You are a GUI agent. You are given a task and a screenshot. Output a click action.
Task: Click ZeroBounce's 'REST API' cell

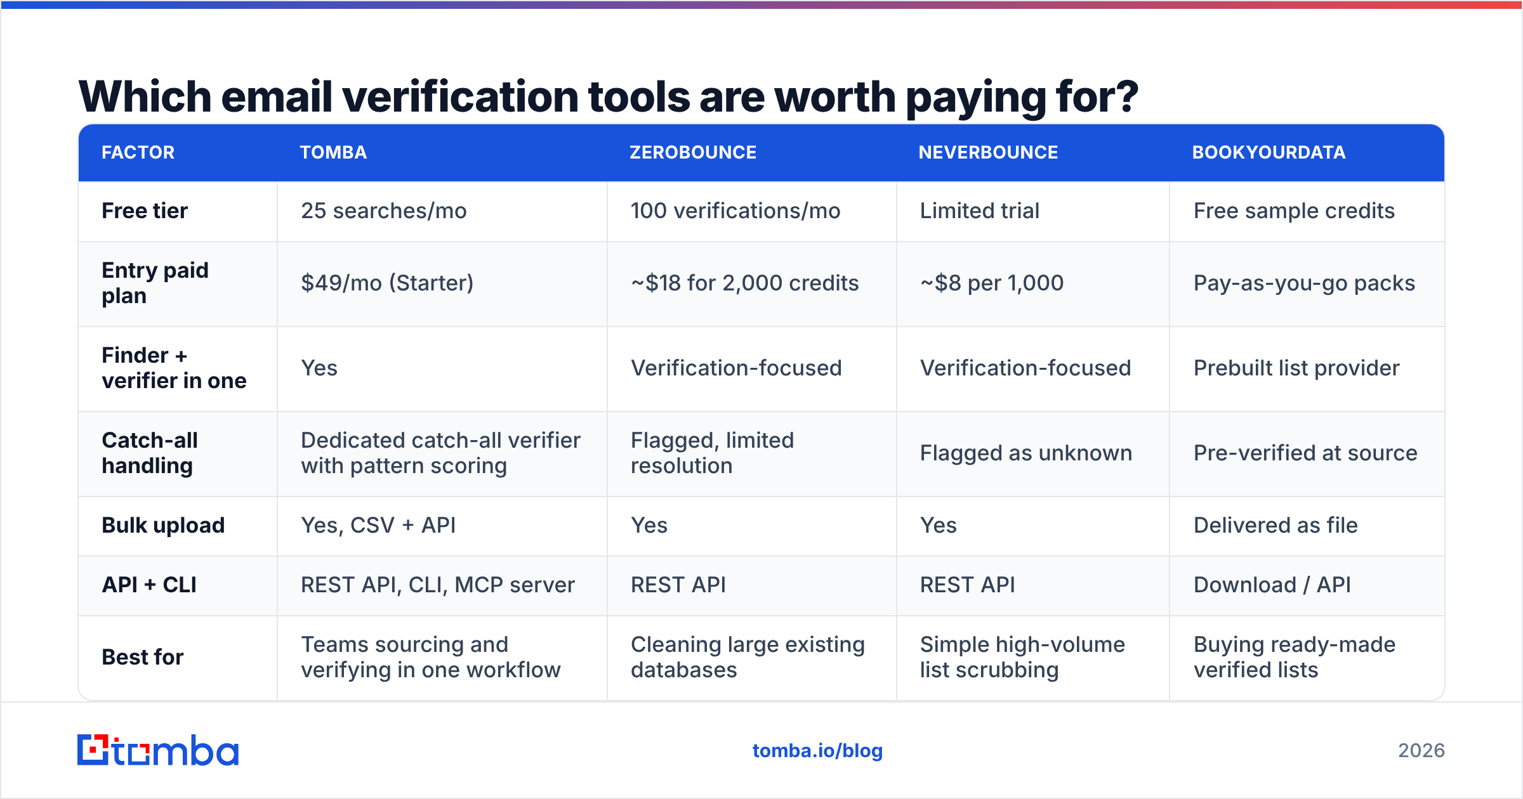678,585
